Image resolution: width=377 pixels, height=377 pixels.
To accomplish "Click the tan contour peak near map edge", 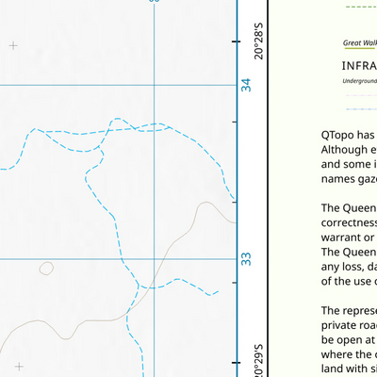I will tap(206, 203).
